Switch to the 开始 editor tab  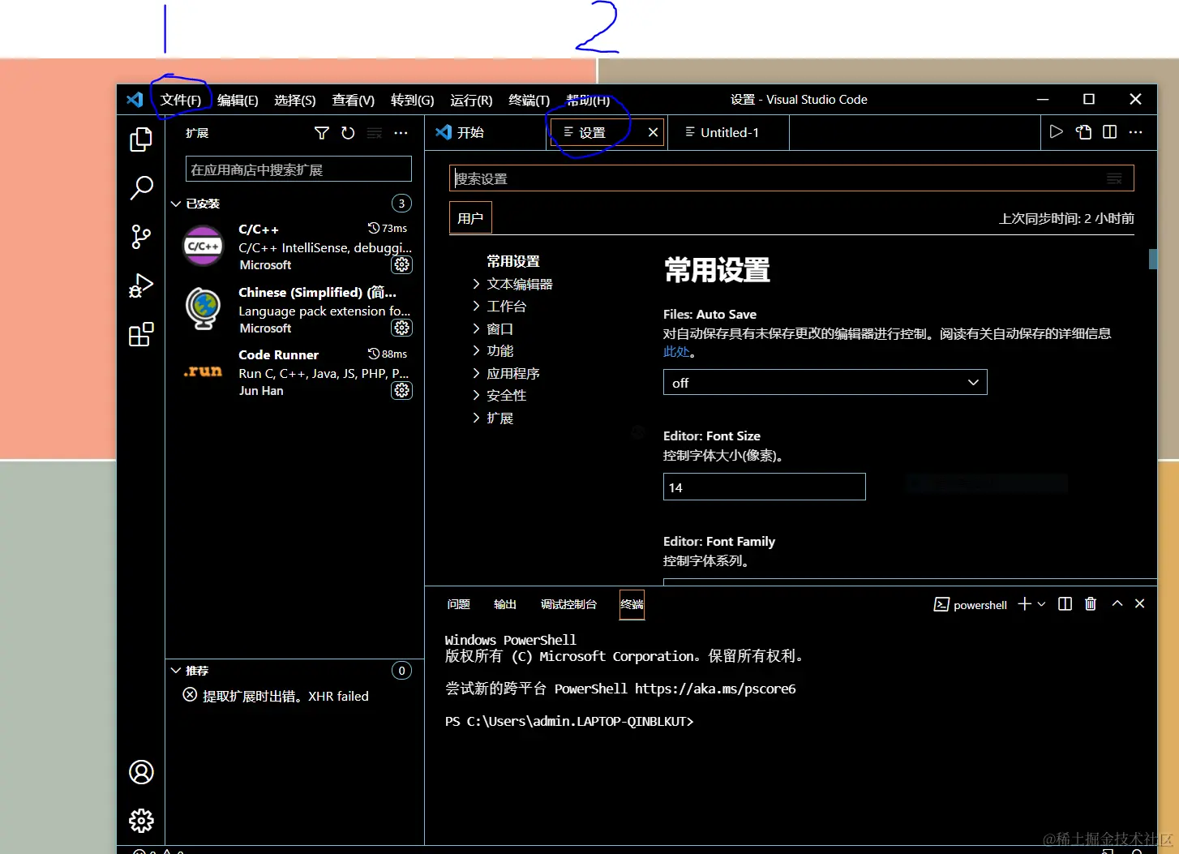tap(486, 132)
